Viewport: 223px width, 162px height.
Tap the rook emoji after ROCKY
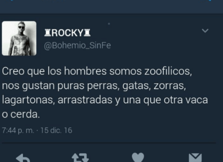[x=87, y=33]
